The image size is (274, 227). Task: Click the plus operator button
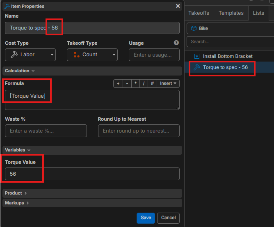[x=118, y=83]
